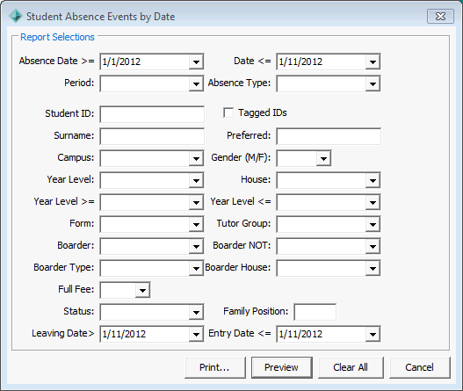The height and width of the screenshot is (391, 463).
Task: Click the Family Position input box
Action: point(315,312)
